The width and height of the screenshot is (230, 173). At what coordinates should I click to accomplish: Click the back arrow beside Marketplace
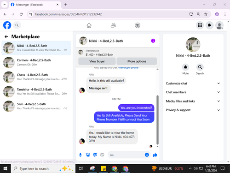tap(6, 36)
